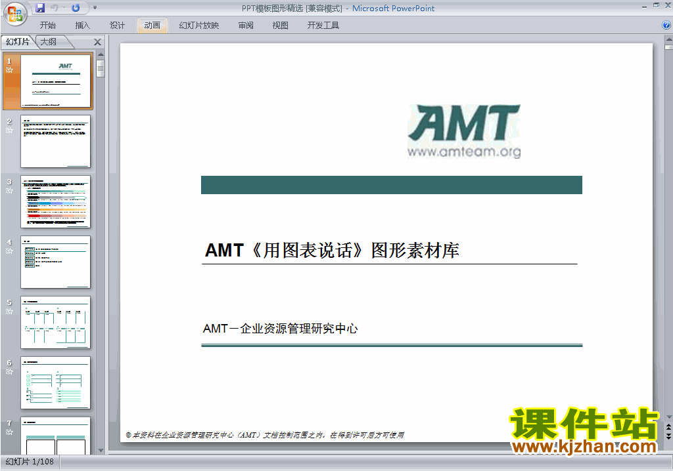This screenshot has height=471, width=673.
Task: Open the 幻灯片放映 ribbon tab
Action: pyautogui.click(x=198, y=26)
